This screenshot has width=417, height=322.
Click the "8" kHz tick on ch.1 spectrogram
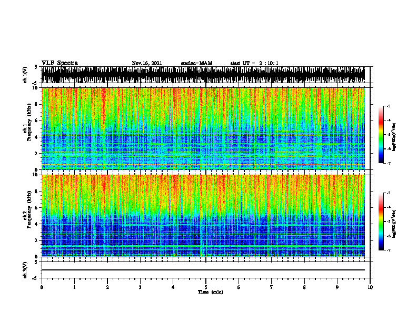tap(37, 104)
